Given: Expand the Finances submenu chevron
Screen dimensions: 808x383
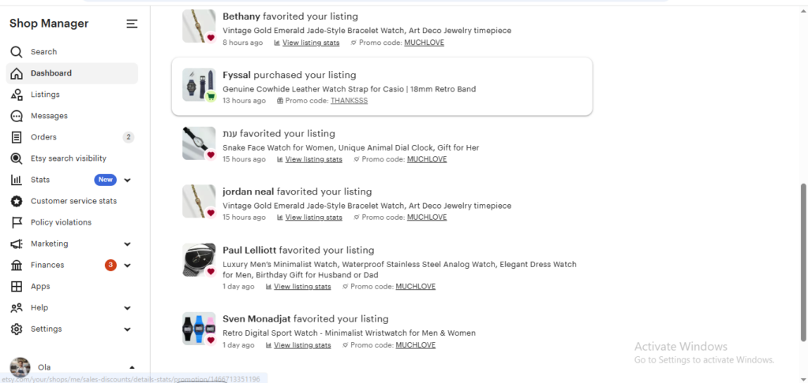Looking at the screenshot, I should click(128, 266).
